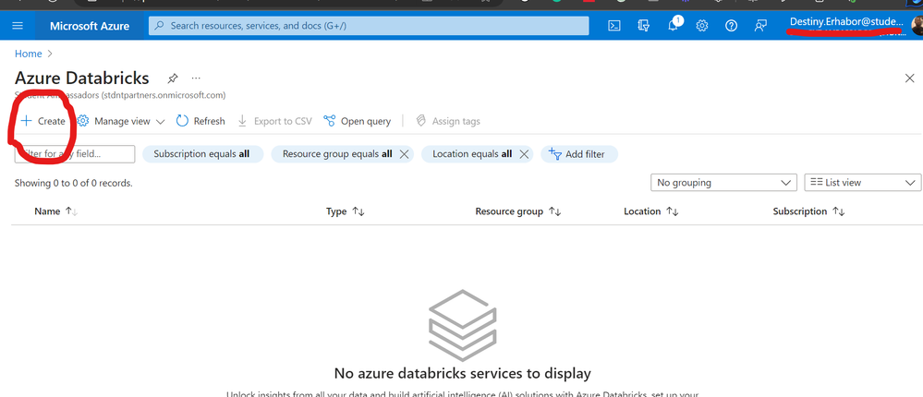The image size is (923, 397).
Task: Click the Microsoft Azure logo text
Action: pyautogui.click(x=90, y=26)
